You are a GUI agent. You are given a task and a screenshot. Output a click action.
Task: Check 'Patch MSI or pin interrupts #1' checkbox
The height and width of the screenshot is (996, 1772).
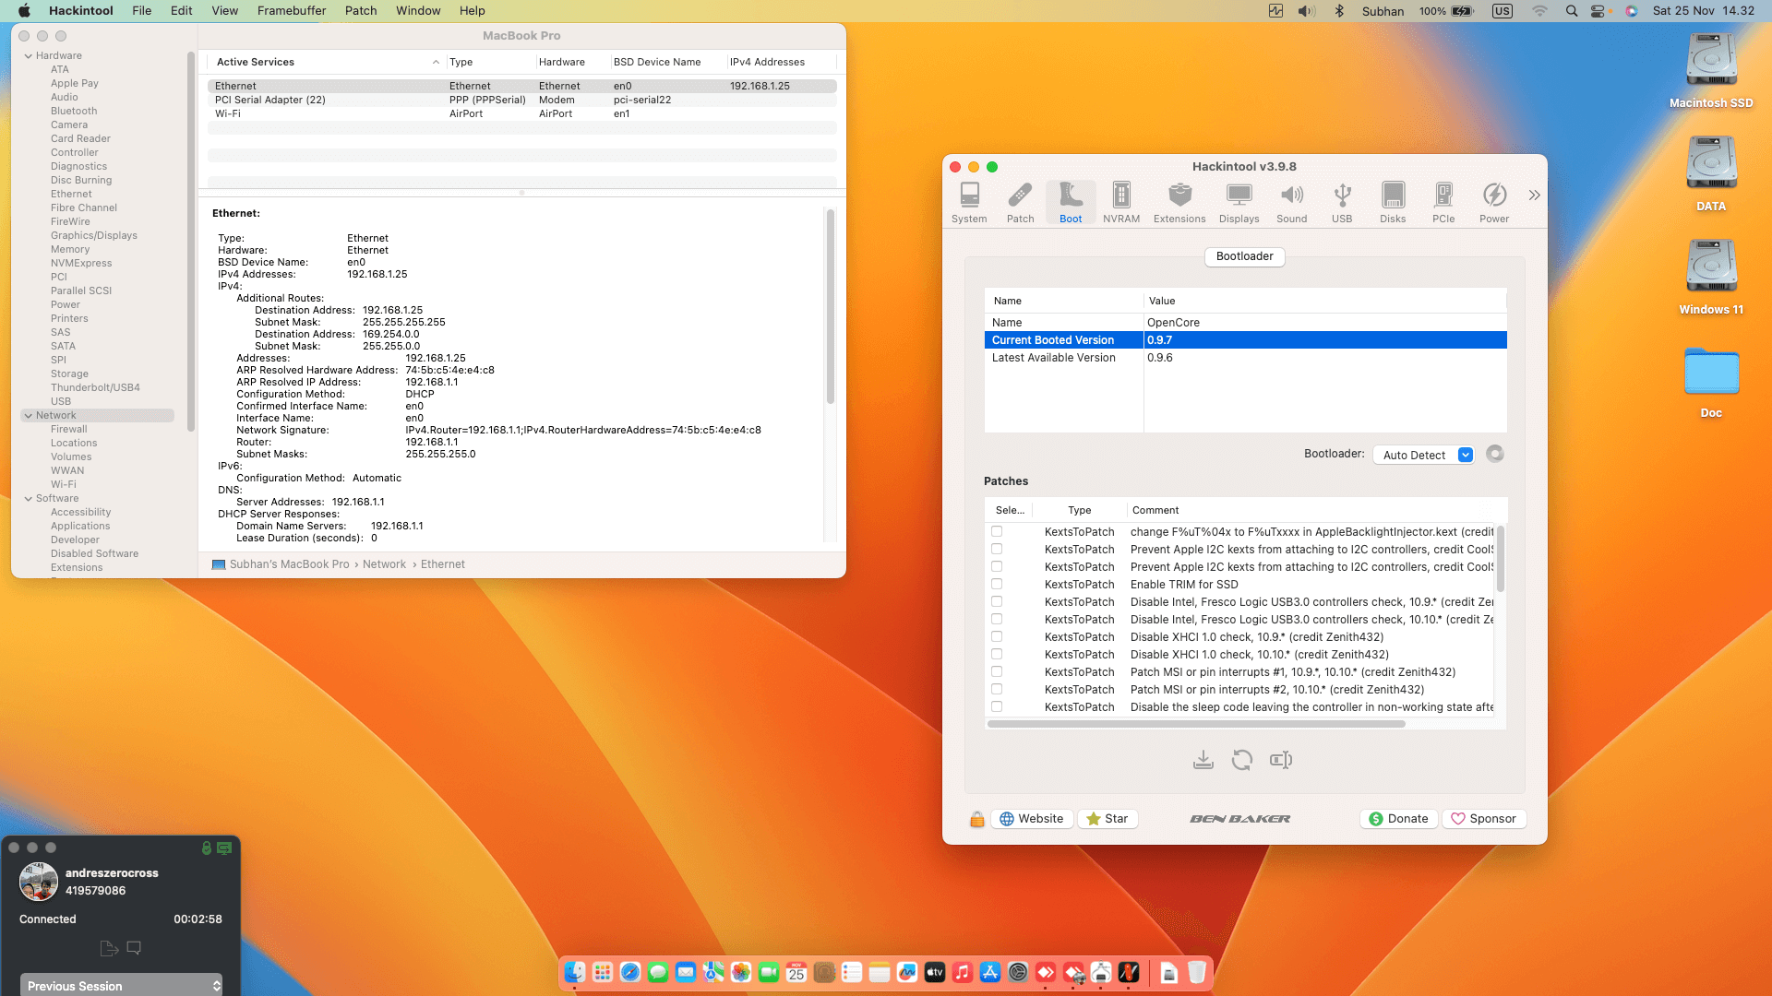coord(997,671)
